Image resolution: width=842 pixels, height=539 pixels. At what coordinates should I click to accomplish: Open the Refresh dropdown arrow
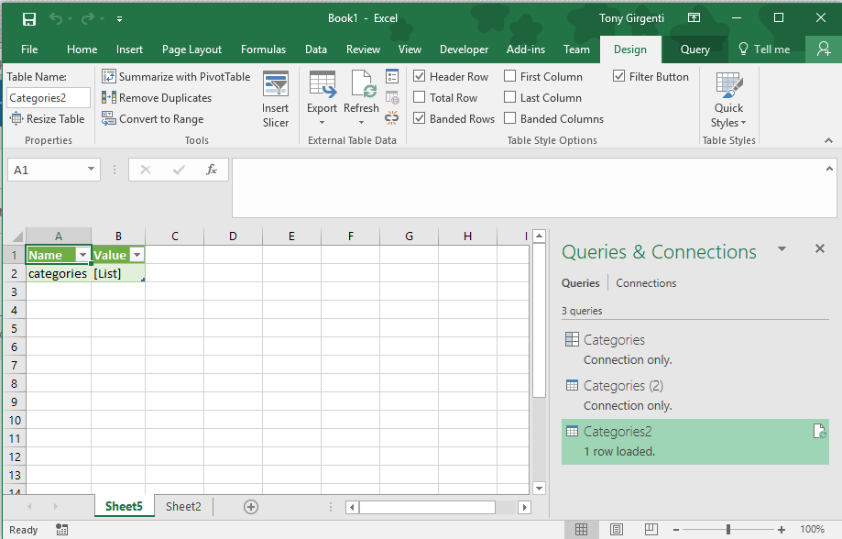pos(361,123)
